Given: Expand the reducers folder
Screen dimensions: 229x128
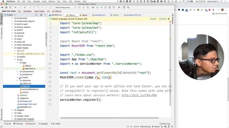Looking at the screenshot, I should [x=18, y=80].
